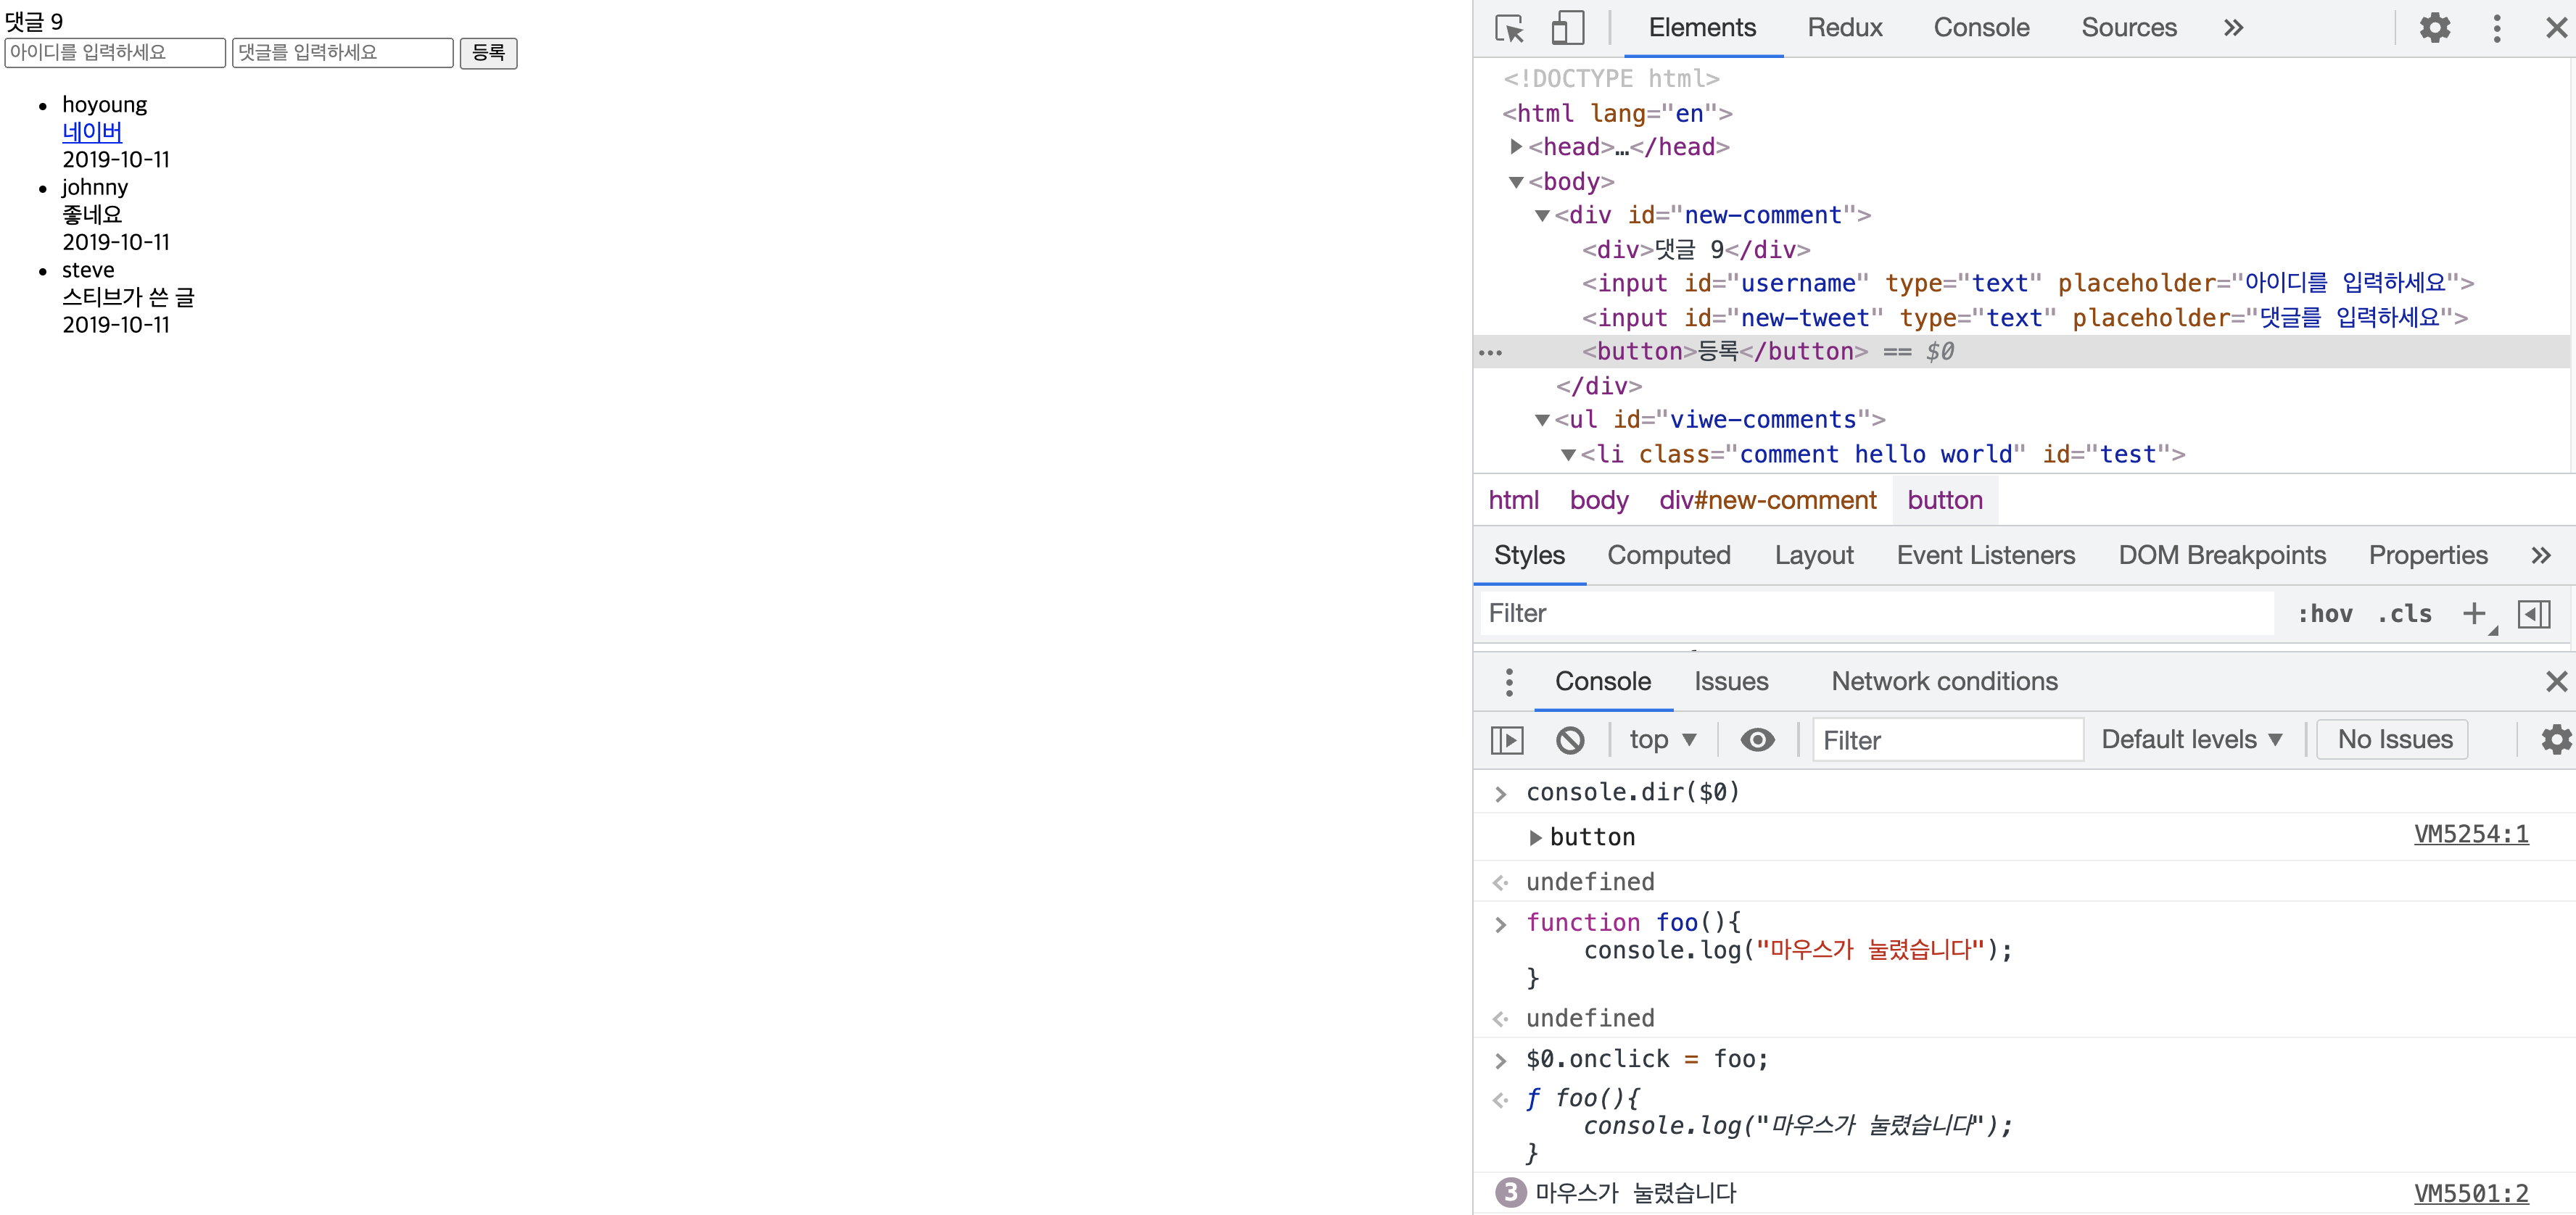This screenshot has height=1215, width=2576.
Task: Open the Event Listeners tab
Action: pos(1985,556)
